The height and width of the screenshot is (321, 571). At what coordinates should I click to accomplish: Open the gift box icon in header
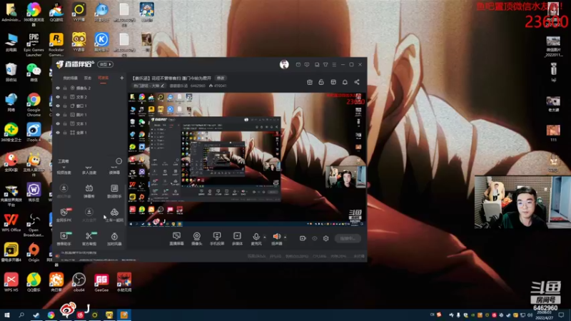[x=310, y=82]
